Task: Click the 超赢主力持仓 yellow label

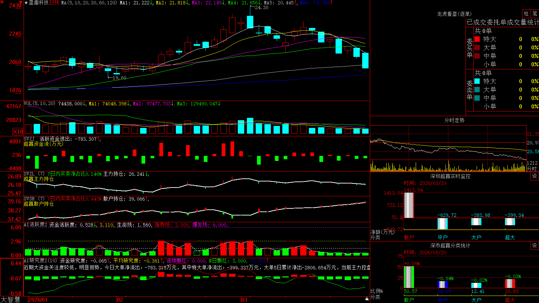Action: click(39, 179)
